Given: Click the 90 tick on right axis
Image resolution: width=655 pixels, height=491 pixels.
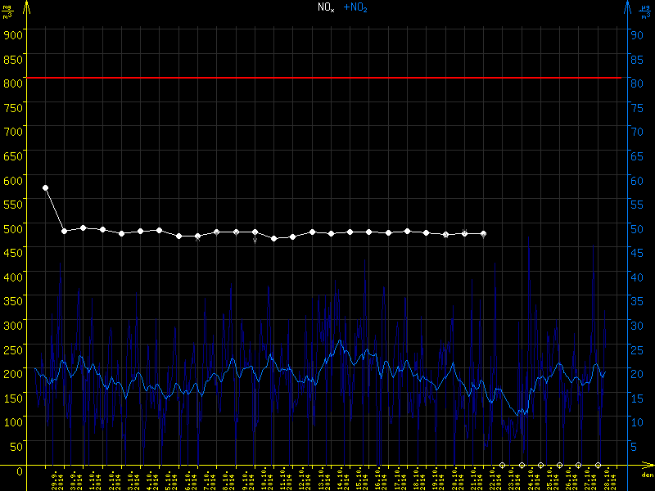Looking at the screenshot, I should click(634, 34).
